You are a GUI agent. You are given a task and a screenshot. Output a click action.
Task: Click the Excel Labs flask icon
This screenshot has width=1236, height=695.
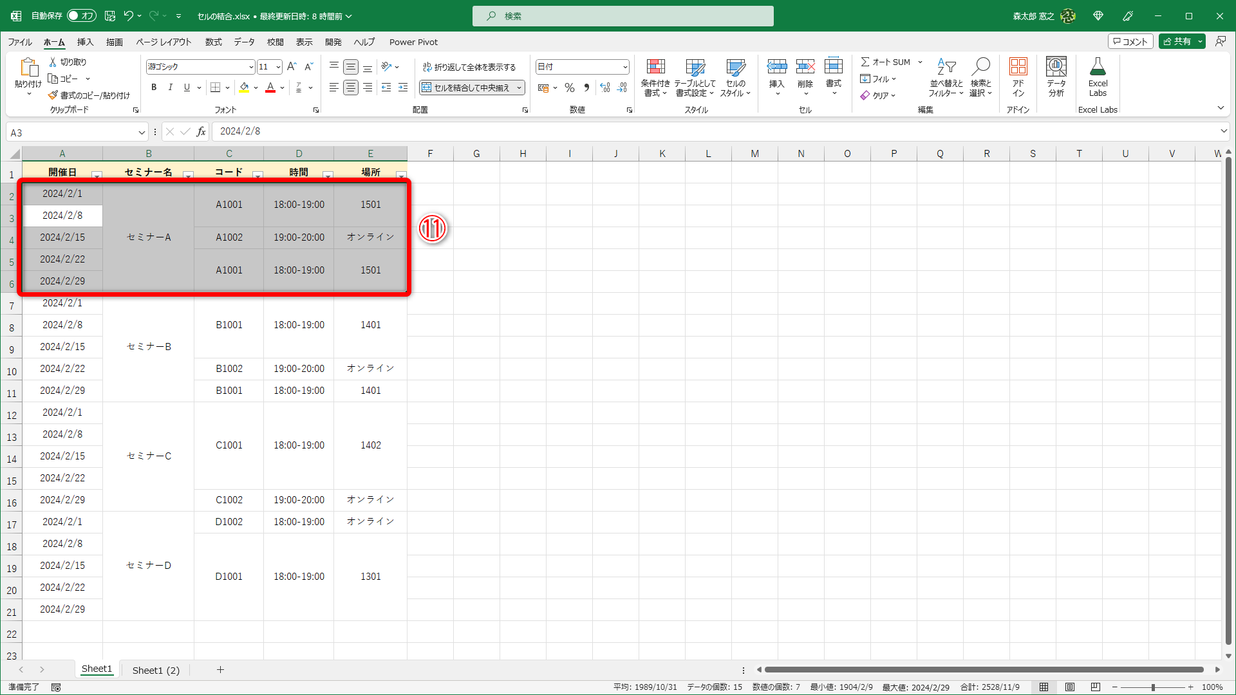click(x=1098, y=68)
